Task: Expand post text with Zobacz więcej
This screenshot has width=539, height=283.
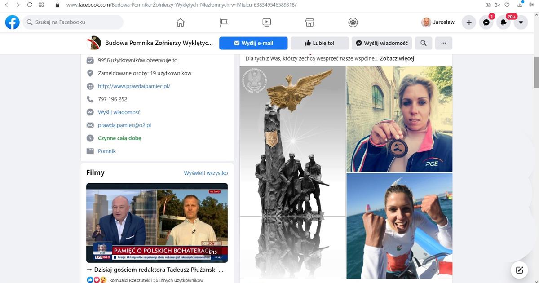Action: point(397,58)
